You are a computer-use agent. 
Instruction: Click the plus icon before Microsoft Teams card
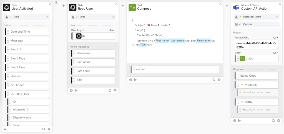227,6
